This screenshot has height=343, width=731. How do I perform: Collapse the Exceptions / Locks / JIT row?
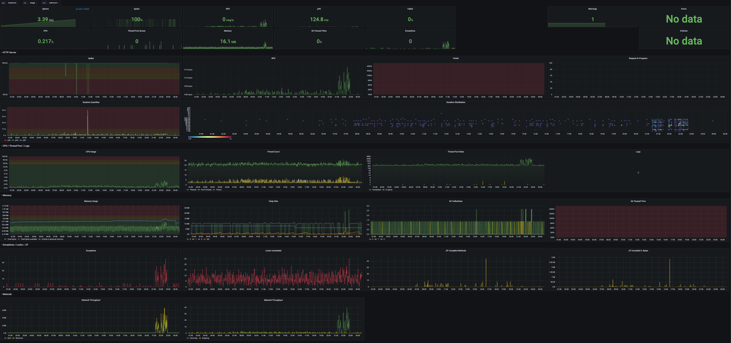pyautogui.click(x=15, y=245)
